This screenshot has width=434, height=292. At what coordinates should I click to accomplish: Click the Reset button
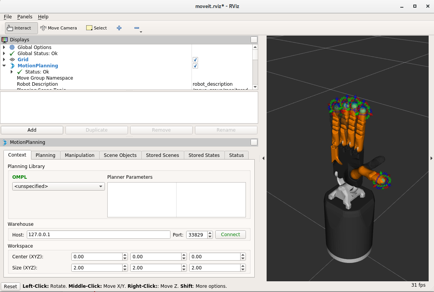[x=10, y=287]
